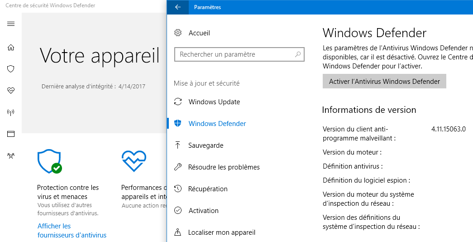
Task: Focus the Rechercher un paramètre search field
Action: click(x=239, y=54)
